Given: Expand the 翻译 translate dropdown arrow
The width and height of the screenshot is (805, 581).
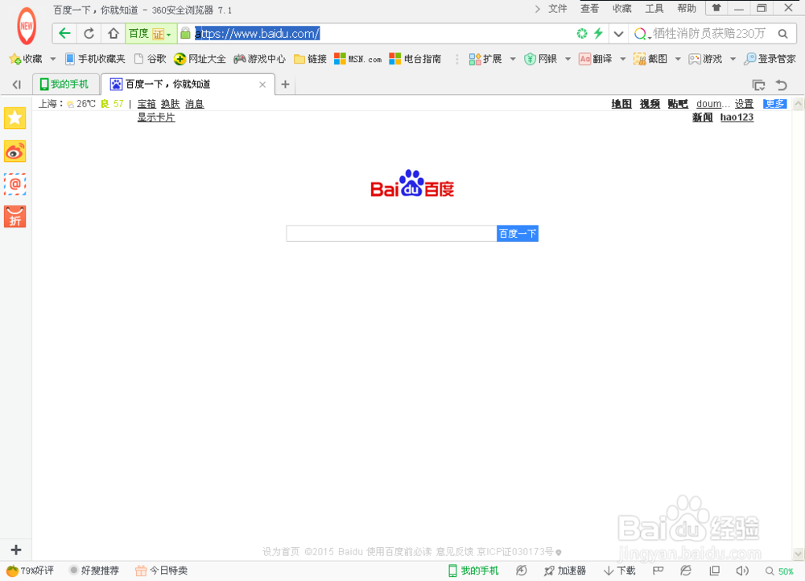Looking at the screenshot, I should [622, 59].
